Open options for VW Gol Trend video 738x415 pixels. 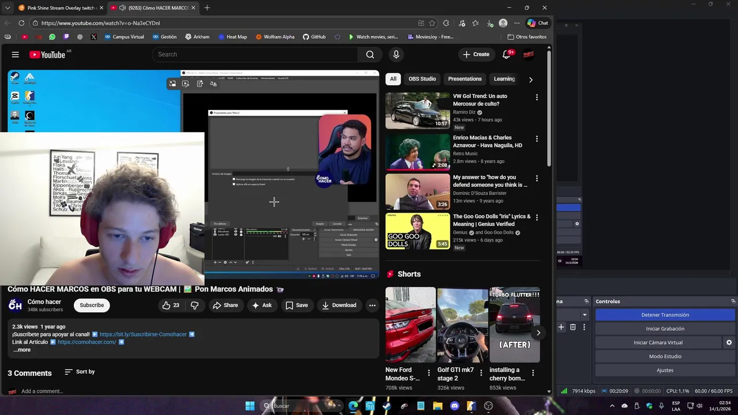point(537,97)
